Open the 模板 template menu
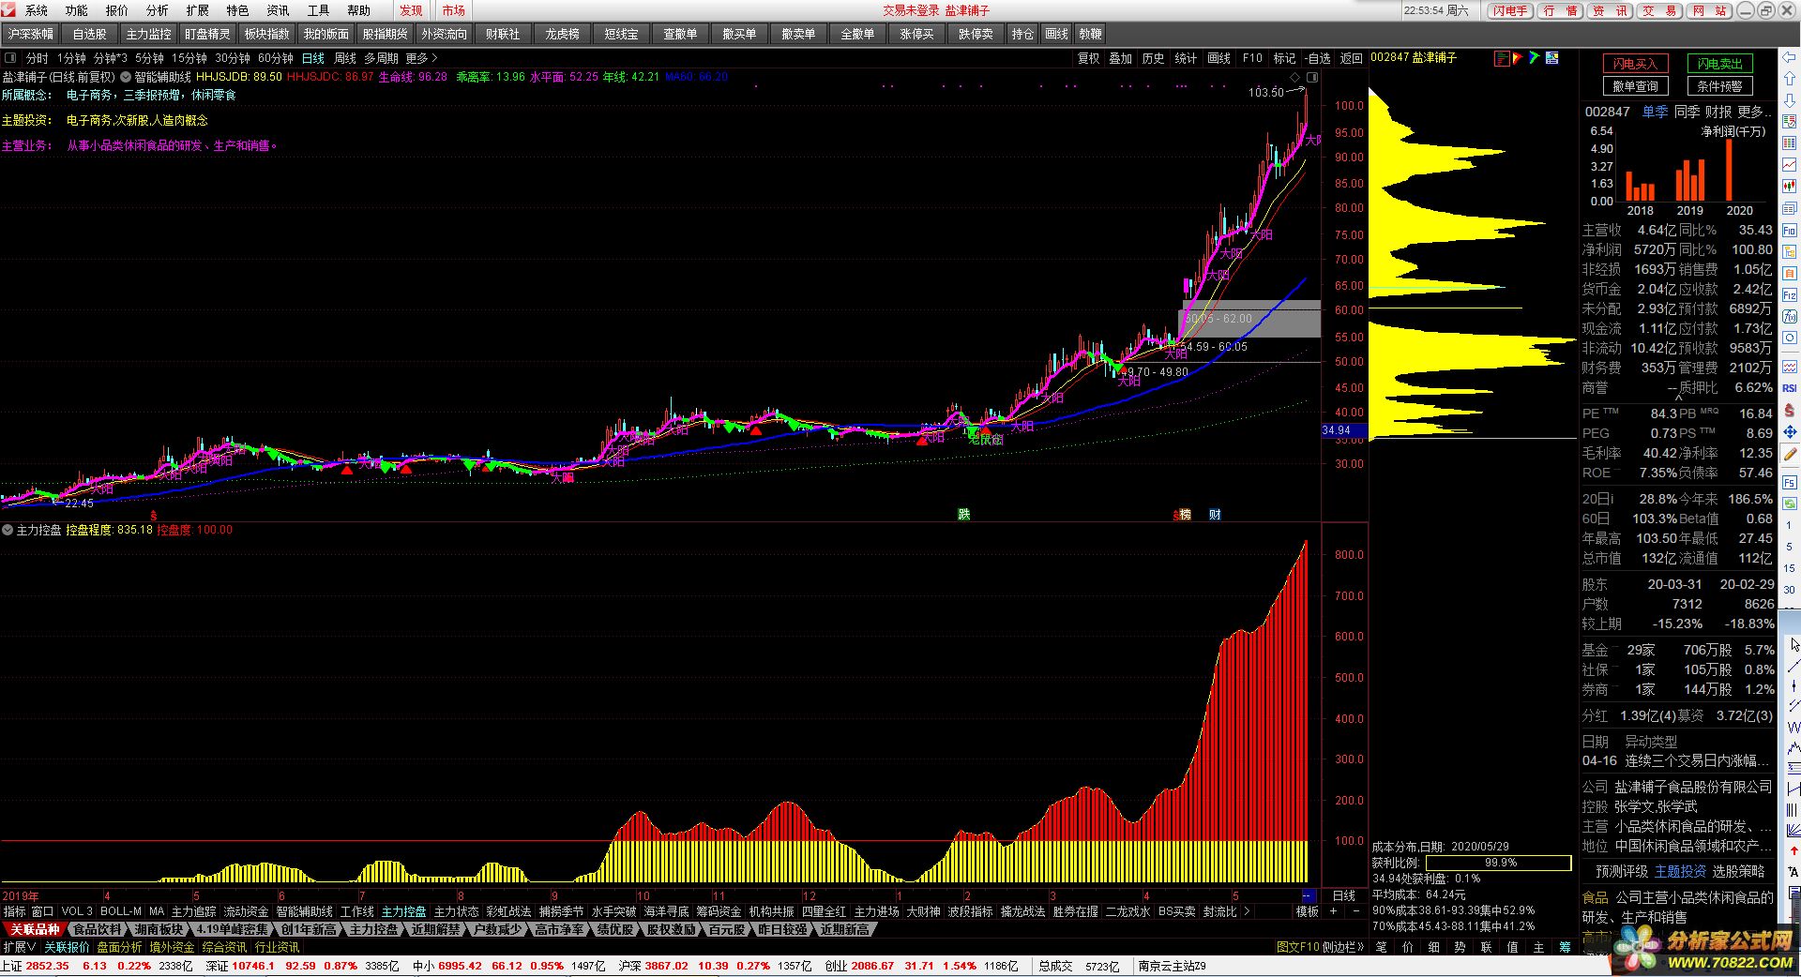The height and width of the screenshot is (977, 1801). (1307, 911)
